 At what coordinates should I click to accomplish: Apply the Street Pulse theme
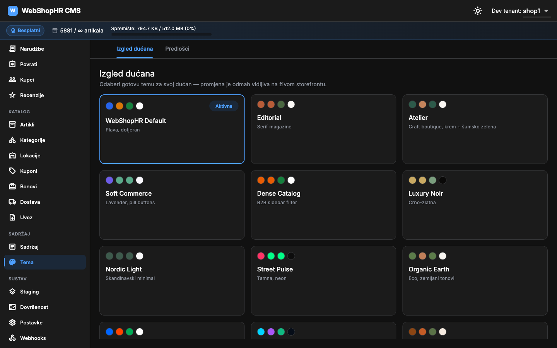(323, 281)
